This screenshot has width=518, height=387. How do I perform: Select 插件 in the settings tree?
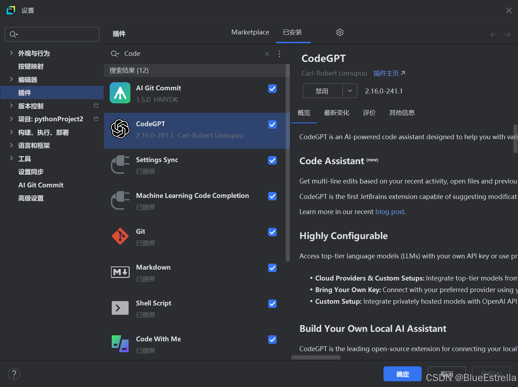pyautogui.click(x=52, y=92)
